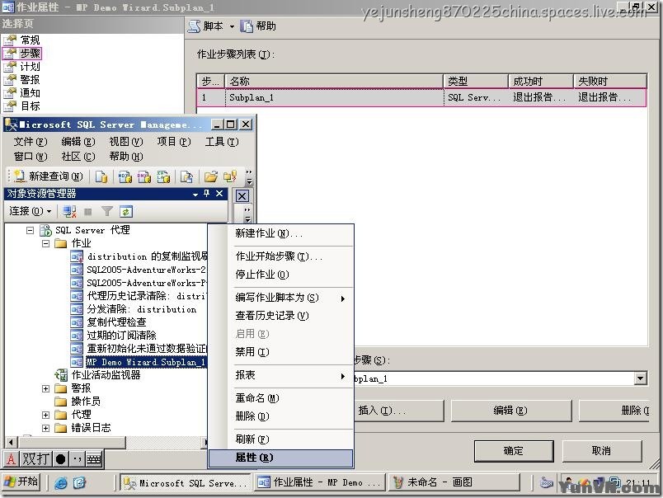Screen dimensions: 663x498
Task: Choose 属性(R) from context menu
Action: [x=280, y=458]
